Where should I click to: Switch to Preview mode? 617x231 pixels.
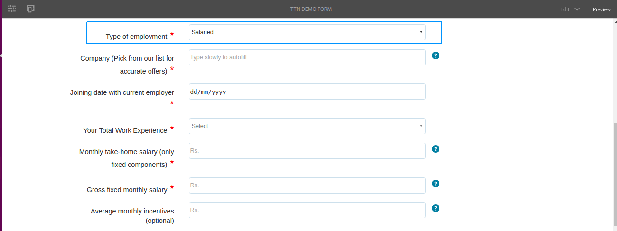tap(601, 9)
